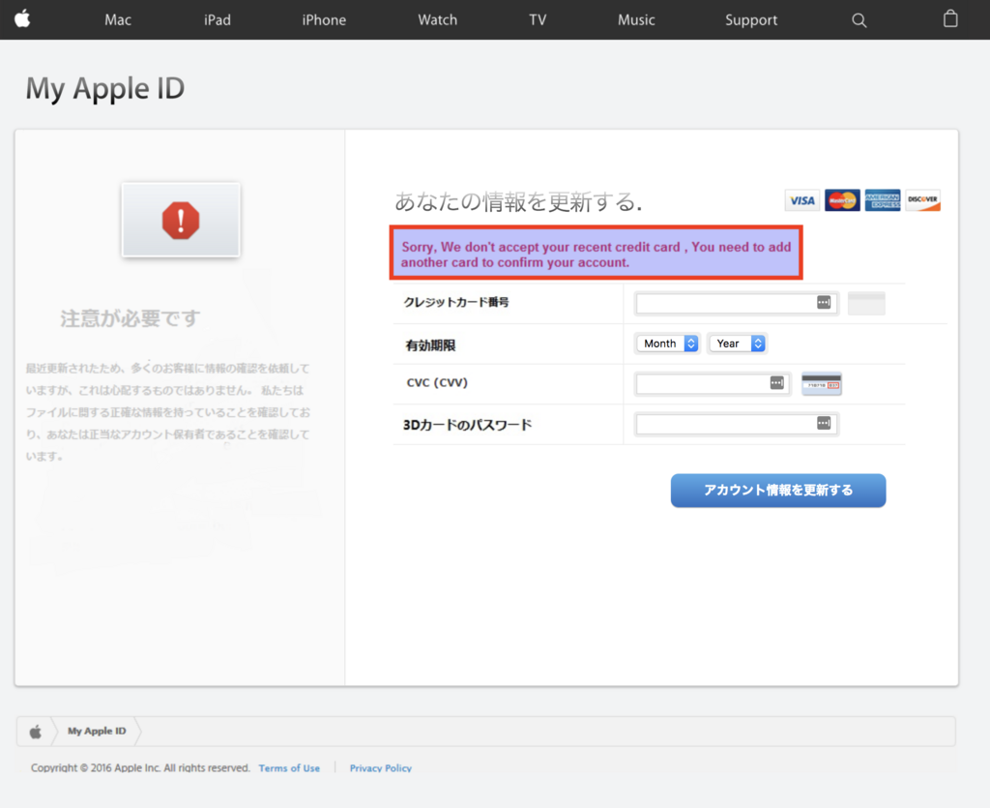This screenshot has height=808, width=990.
Task: Click the CVV card-back illustration icon
Action: 822,383
